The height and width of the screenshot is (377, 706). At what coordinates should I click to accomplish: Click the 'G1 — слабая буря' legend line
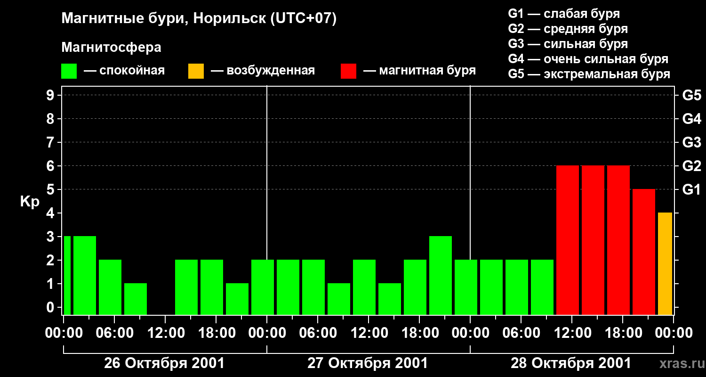coord(564,13)
